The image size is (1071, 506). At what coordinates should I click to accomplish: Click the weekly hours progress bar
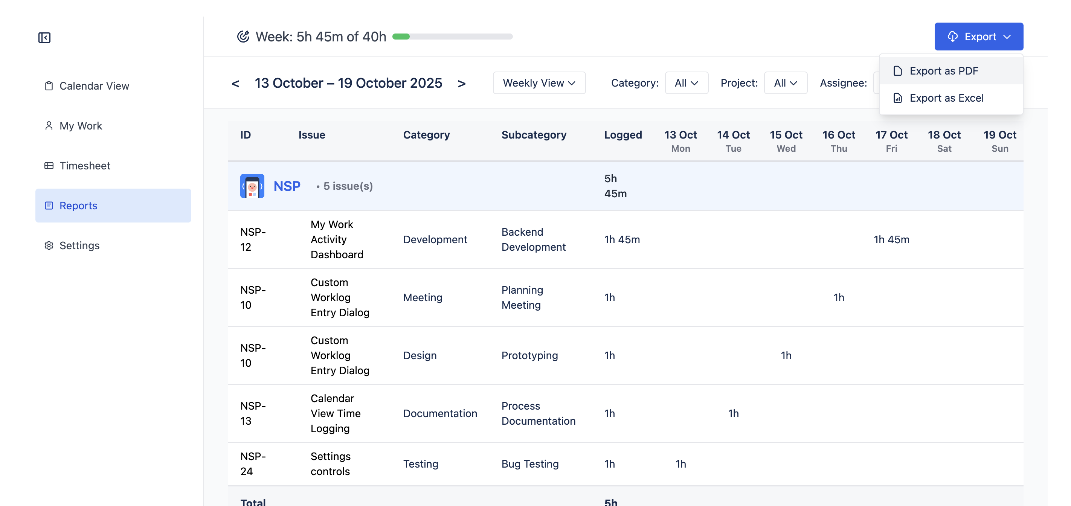452,37
